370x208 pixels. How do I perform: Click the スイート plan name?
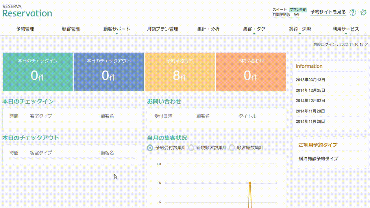pos(280,10)
